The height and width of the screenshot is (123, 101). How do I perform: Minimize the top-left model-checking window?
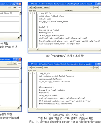click(x=15, y=4)
